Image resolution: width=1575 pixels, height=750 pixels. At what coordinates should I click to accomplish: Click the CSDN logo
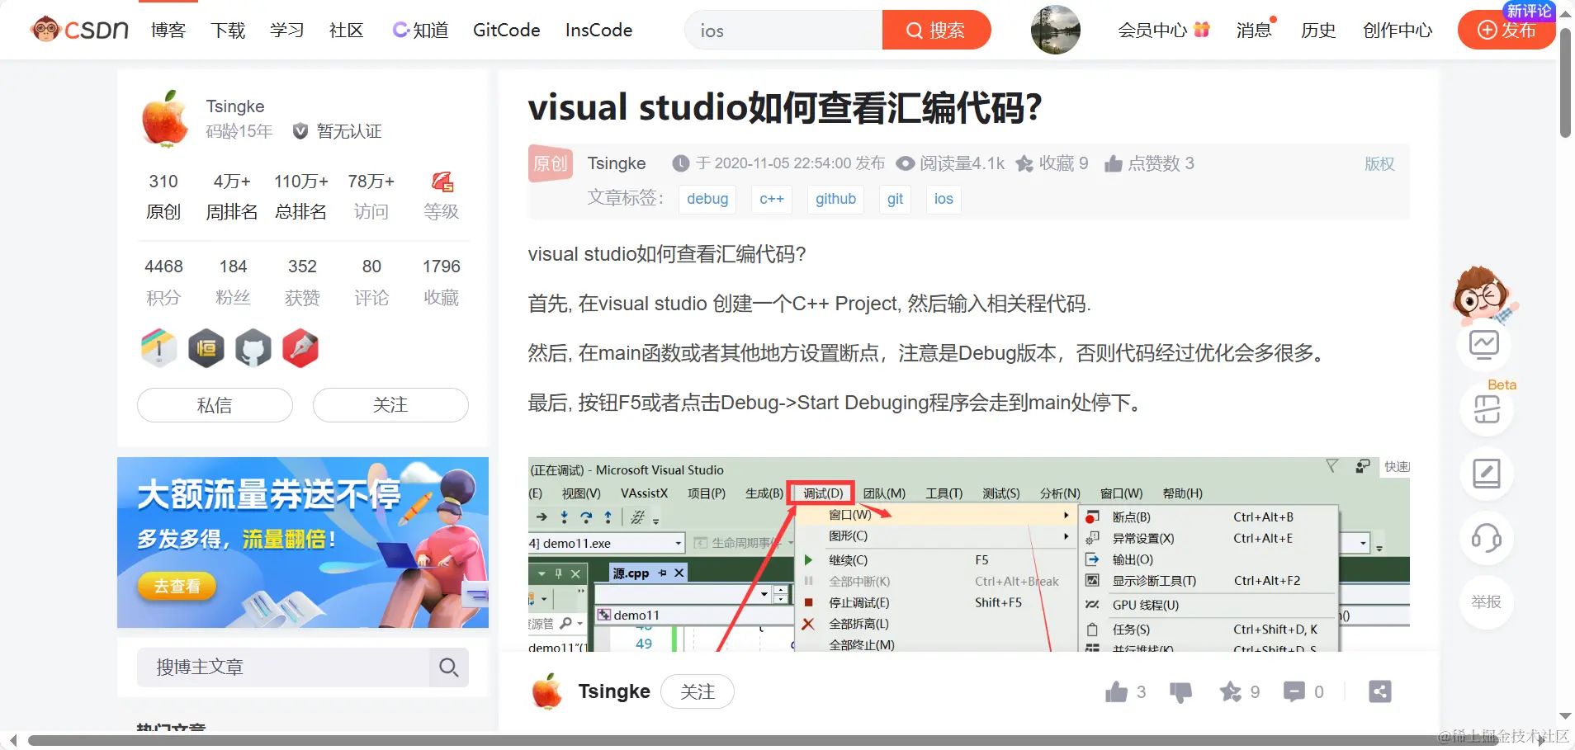[x=79, y=30]
